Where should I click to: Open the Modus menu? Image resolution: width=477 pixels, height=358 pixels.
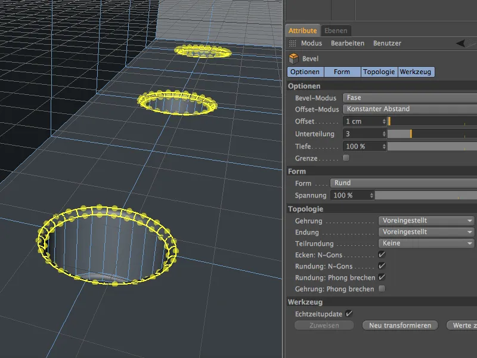tap(311, 43)
